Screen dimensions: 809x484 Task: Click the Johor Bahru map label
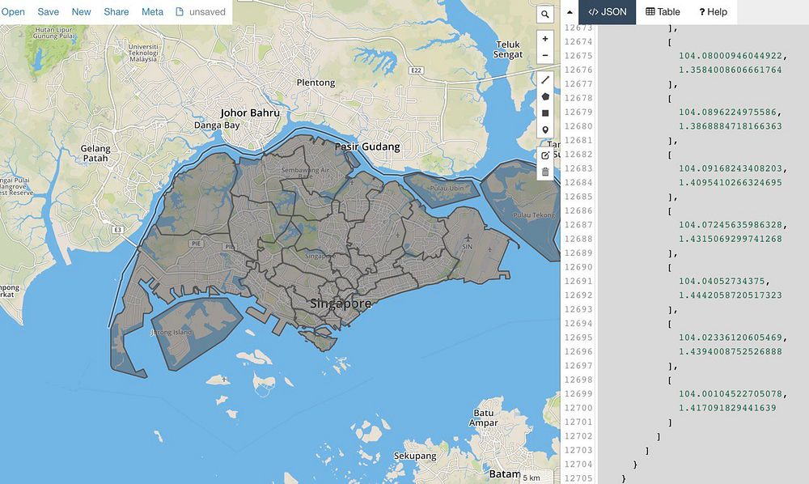pyautogui.click(x=250, y=113)
